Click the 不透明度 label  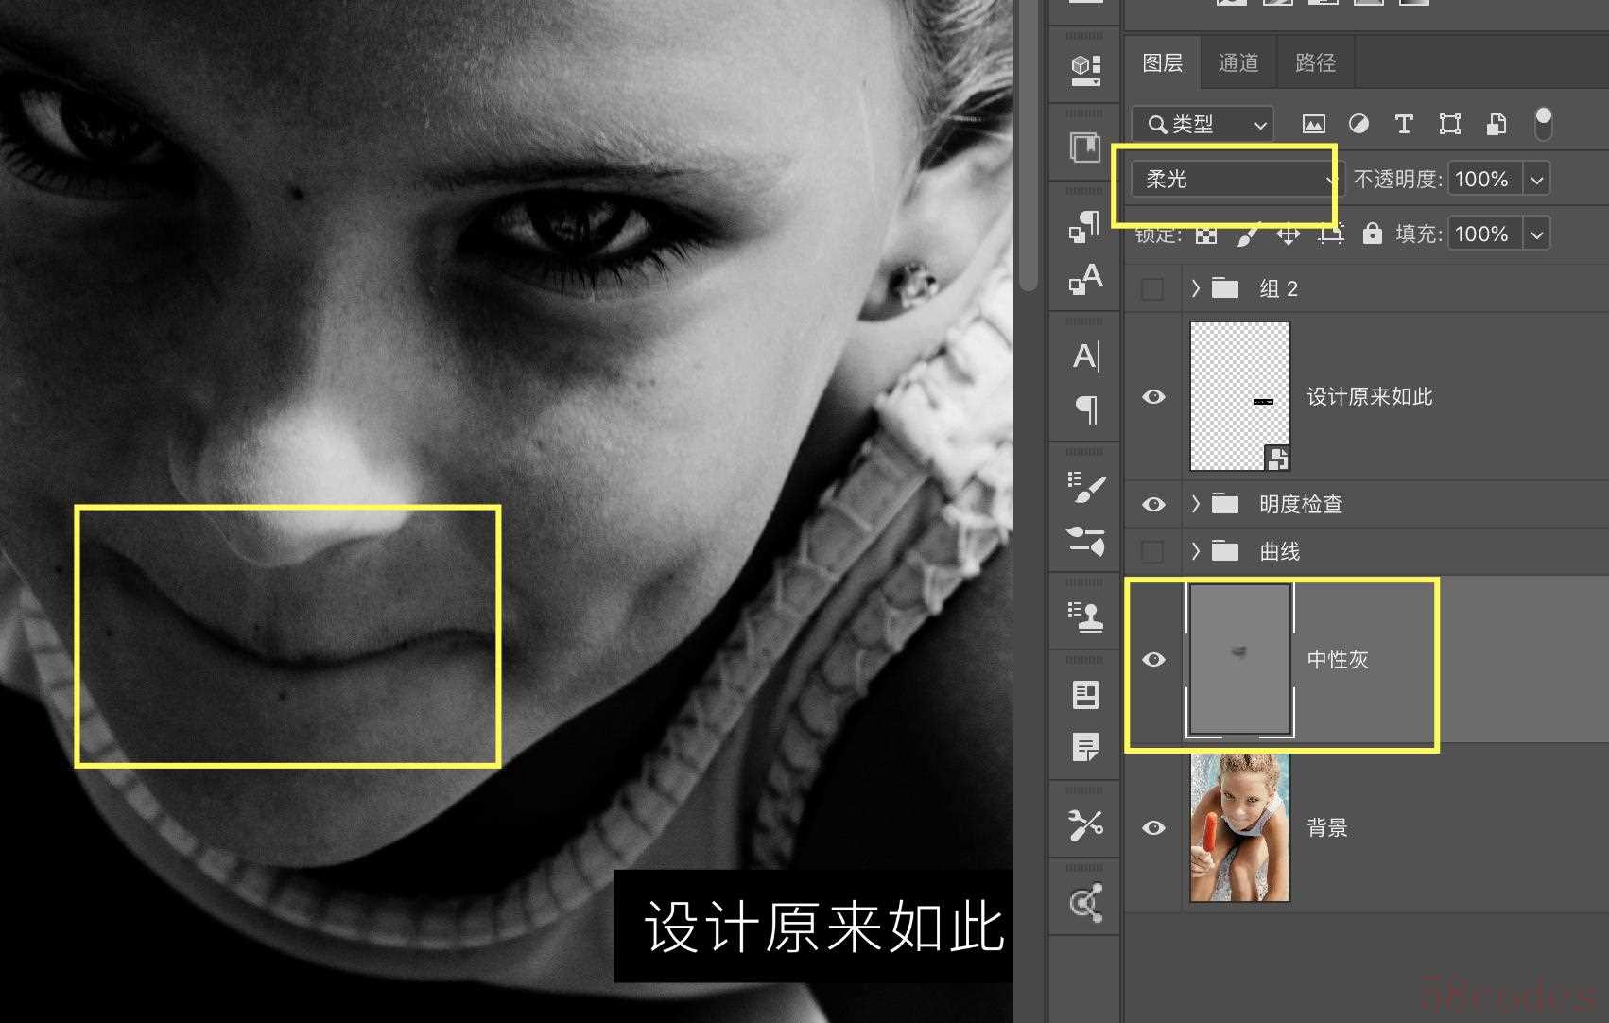click(x=1397, y=179)
